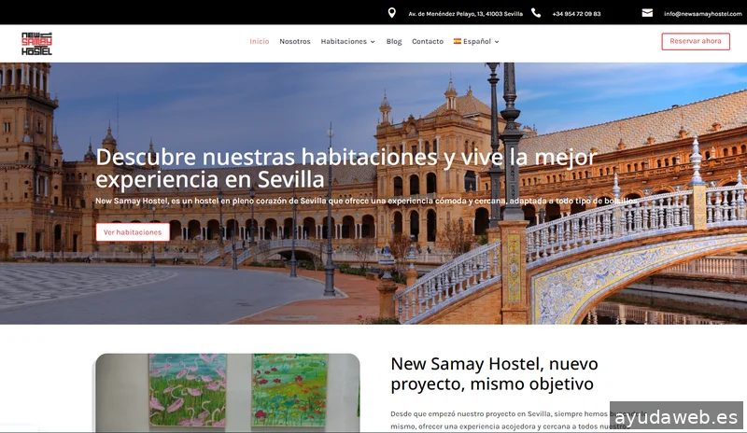Open the Habitaciones menu
Screen dimensions: 747x433
pyautogui.click(x=344, y=41)
